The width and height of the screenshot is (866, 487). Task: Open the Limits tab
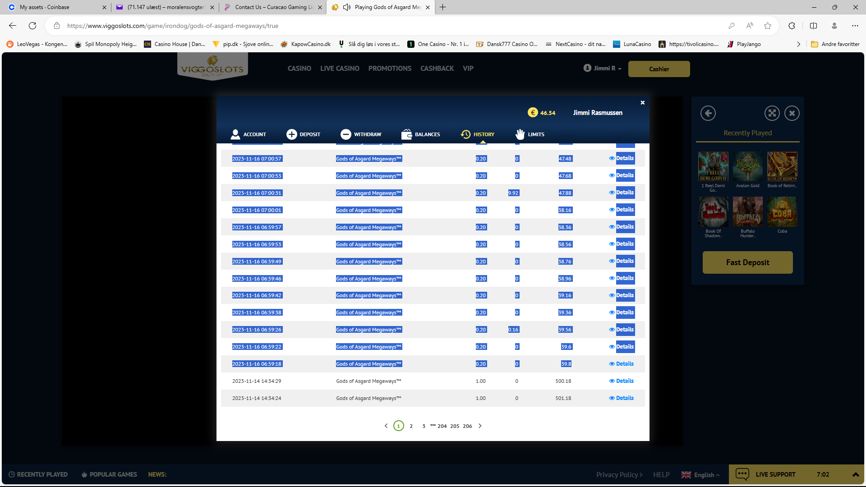pos(530,134)
